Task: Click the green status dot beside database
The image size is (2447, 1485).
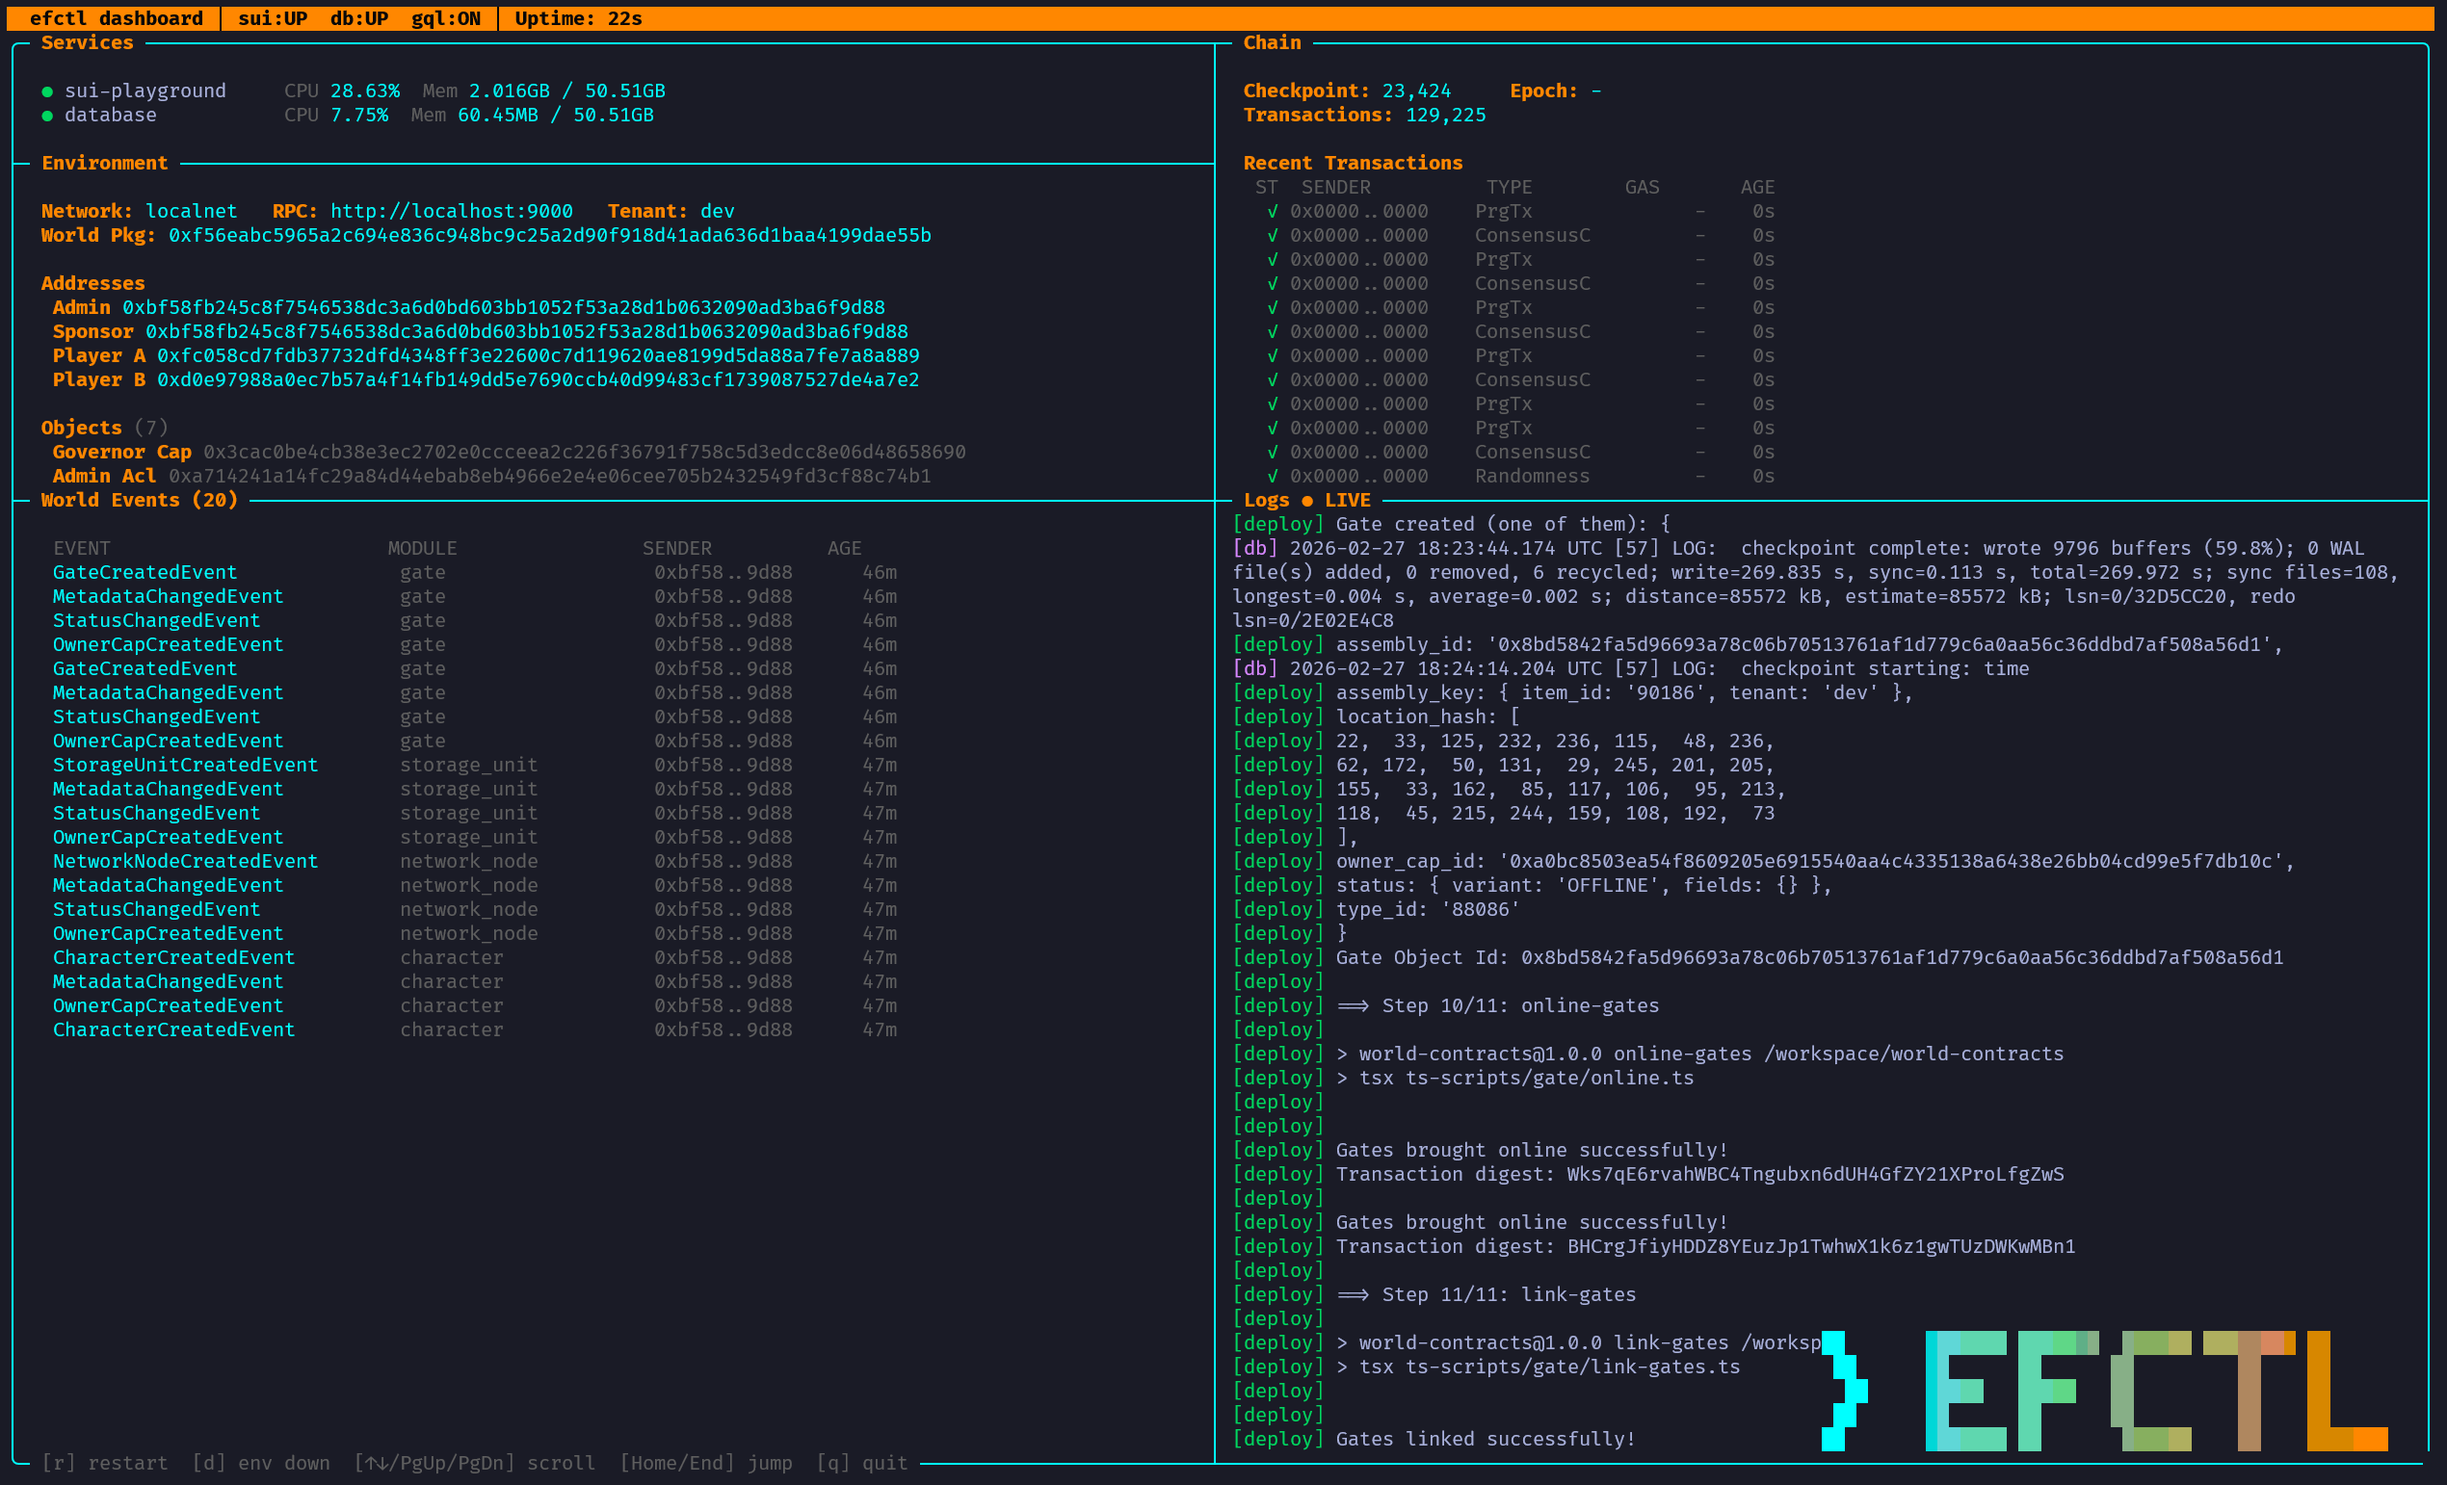Action: click(x=45, y=116)
